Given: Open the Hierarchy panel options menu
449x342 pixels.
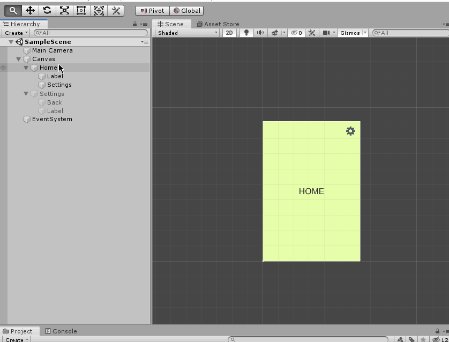Looking at the screenshot, I should (144, 24).
